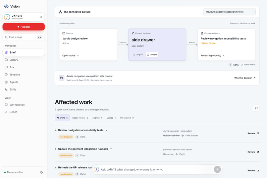Click the Source card chat icon

[64, 33]
